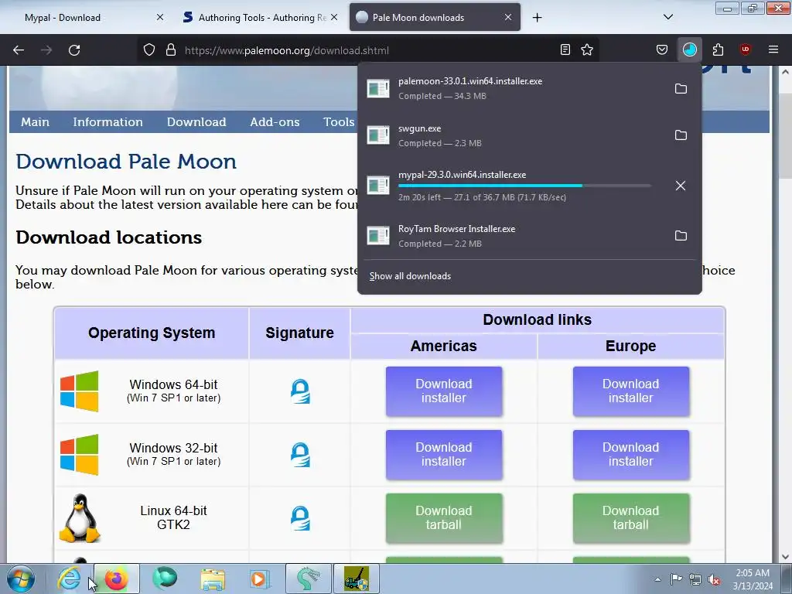792x594 pixels.
Task: Open the uBlock Origin extension icon
Action: [745, 50]
